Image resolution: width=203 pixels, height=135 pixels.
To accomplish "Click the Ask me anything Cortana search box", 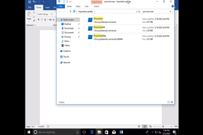I will tap(56, 132).
